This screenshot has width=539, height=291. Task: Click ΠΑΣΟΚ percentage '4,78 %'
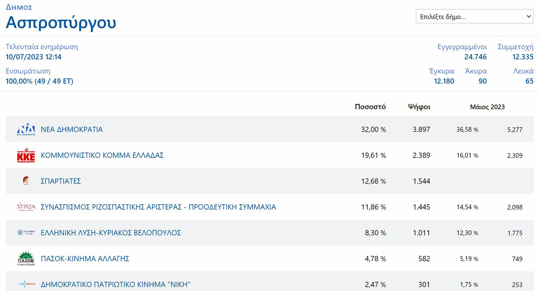click(x=375, y=259)
